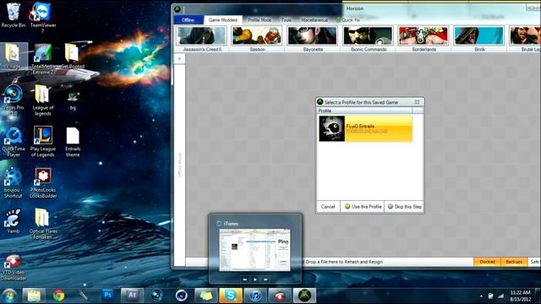Click the FLuiD Entrails gamerpic
Viewport: 541px width, 304px height.
click(x=331, y=128)
